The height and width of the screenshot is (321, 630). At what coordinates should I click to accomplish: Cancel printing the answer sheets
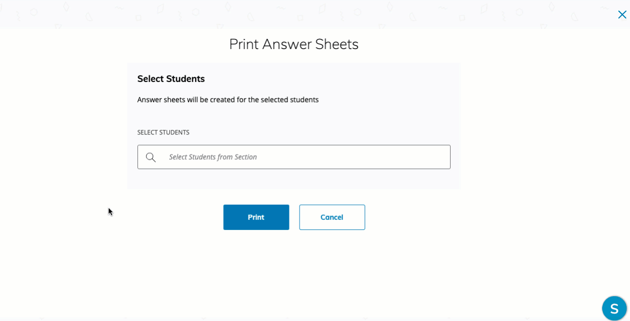[x=332, y=217]
